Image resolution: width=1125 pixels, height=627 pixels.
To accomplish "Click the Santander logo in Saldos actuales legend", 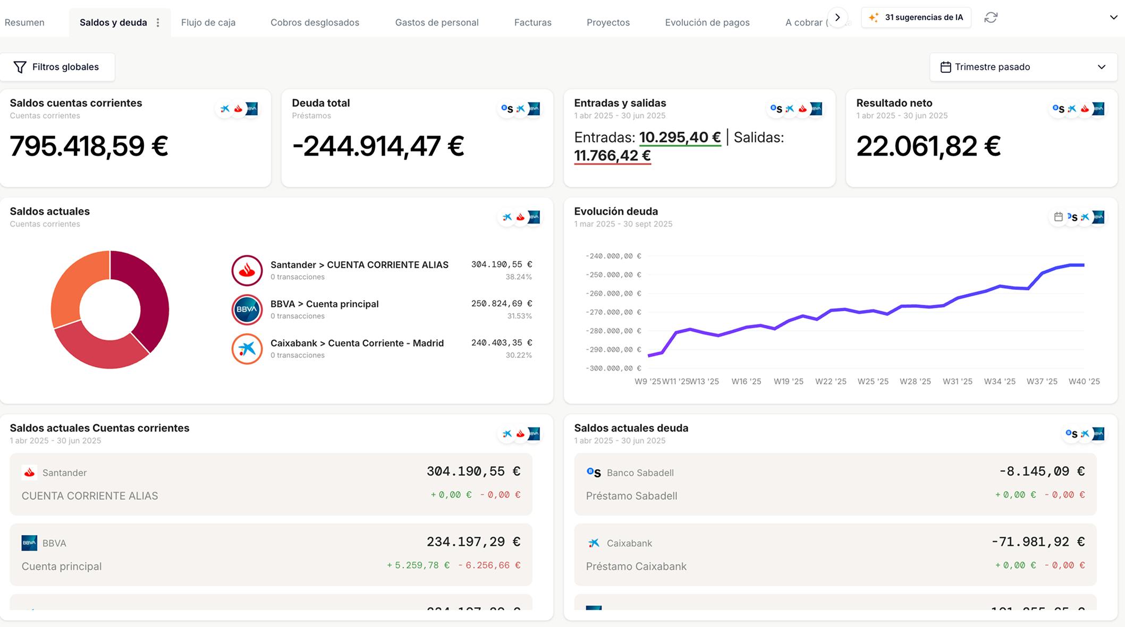I will (x=247, y=270).
